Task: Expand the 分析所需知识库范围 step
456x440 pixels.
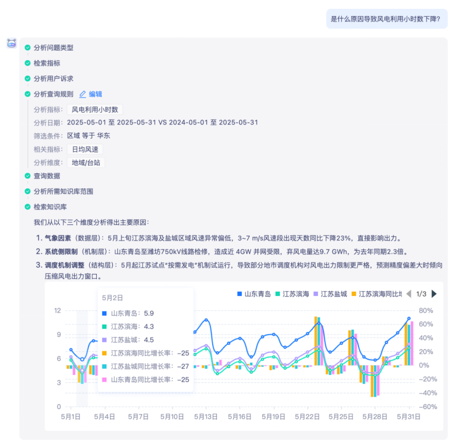Action: [64, 191]
